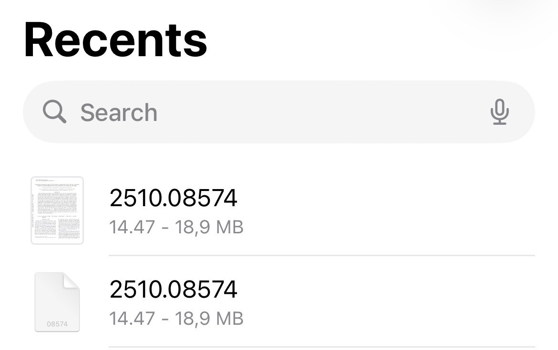
Task: Open the 2510.08574 title beside the PDF preview
Action: [x=173, y=198]
